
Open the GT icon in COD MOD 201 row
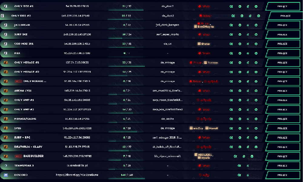(x=231, y=44)
